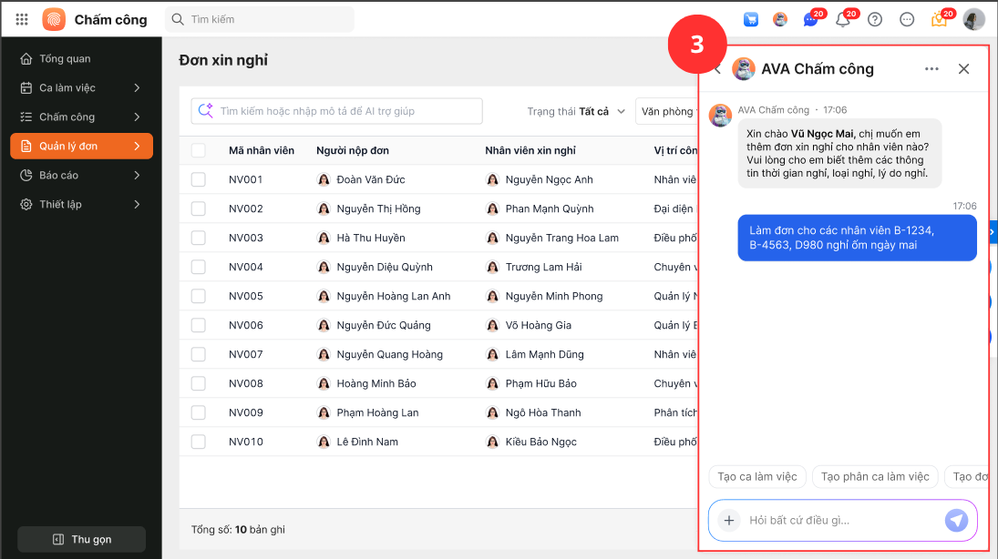Go to Tổng quan in the sidebar
The width and height of the screenshot is (998, 559).
point(65,58)
